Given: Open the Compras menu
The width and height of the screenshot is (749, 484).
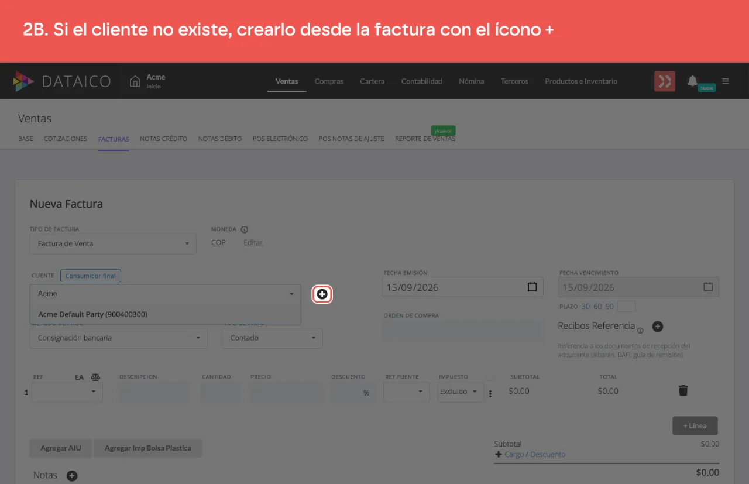Looking at the screenshot, I should click(329, 81).
